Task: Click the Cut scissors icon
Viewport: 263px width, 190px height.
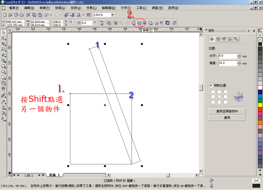Action: 28,15
